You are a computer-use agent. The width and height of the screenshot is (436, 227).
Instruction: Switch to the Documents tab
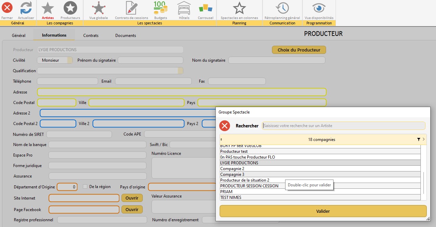[x=125, y=36]
